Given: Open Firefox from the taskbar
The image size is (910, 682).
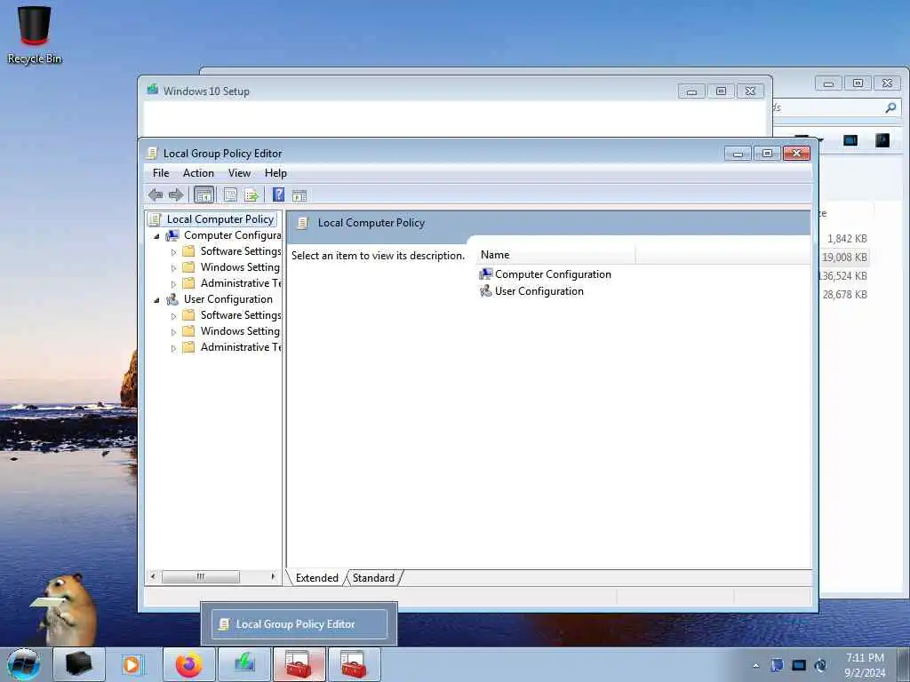Looking at the screenshot, I should coord(189,664).
